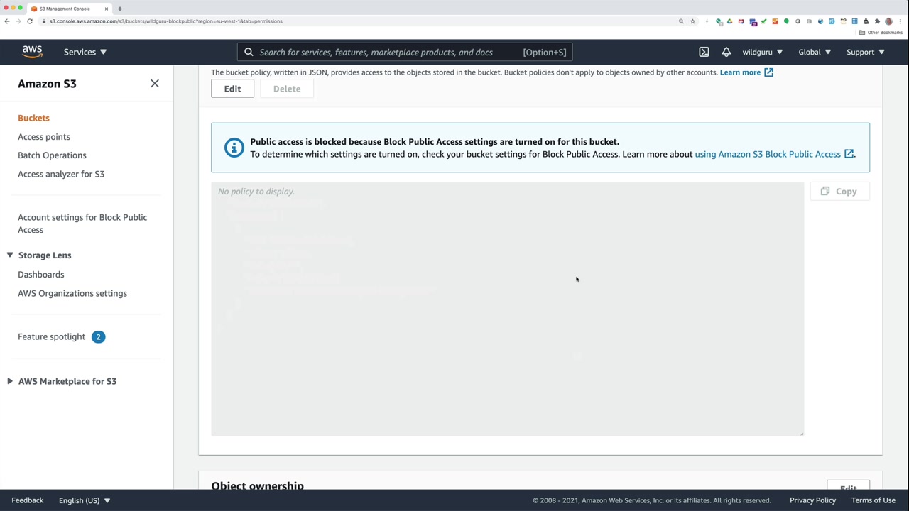Open Storage Lens Dashboards
The height and width of the screenshot is (511, 909).
40,275
